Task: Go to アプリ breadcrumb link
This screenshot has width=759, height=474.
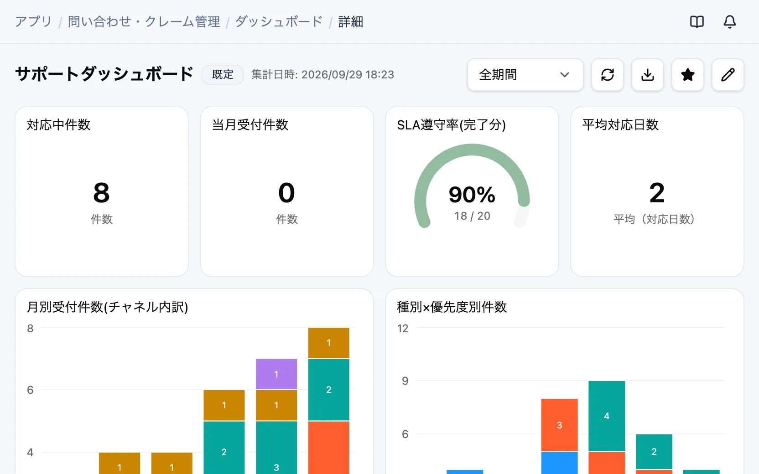Action: [x=33, y=21]
